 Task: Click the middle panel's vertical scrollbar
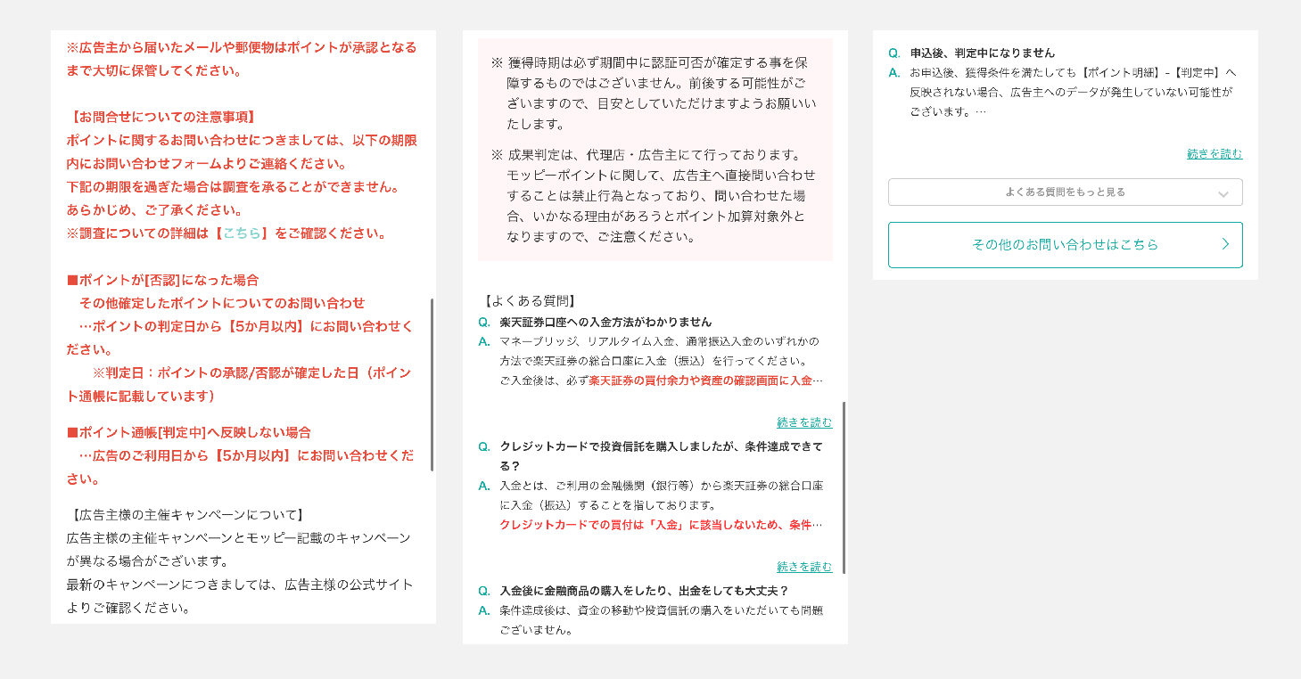[x=844, y=487]
